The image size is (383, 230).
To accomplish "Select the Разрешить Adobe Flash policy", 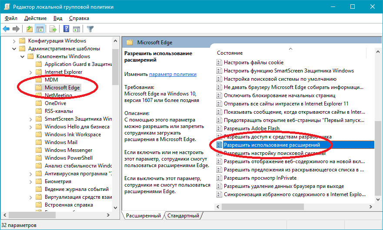I will 251,128.
